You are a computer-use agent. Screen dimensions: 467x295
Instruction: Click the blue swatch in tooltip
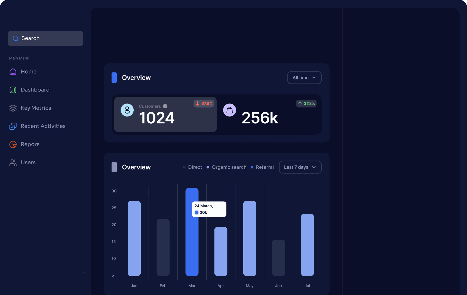(196, 213)
